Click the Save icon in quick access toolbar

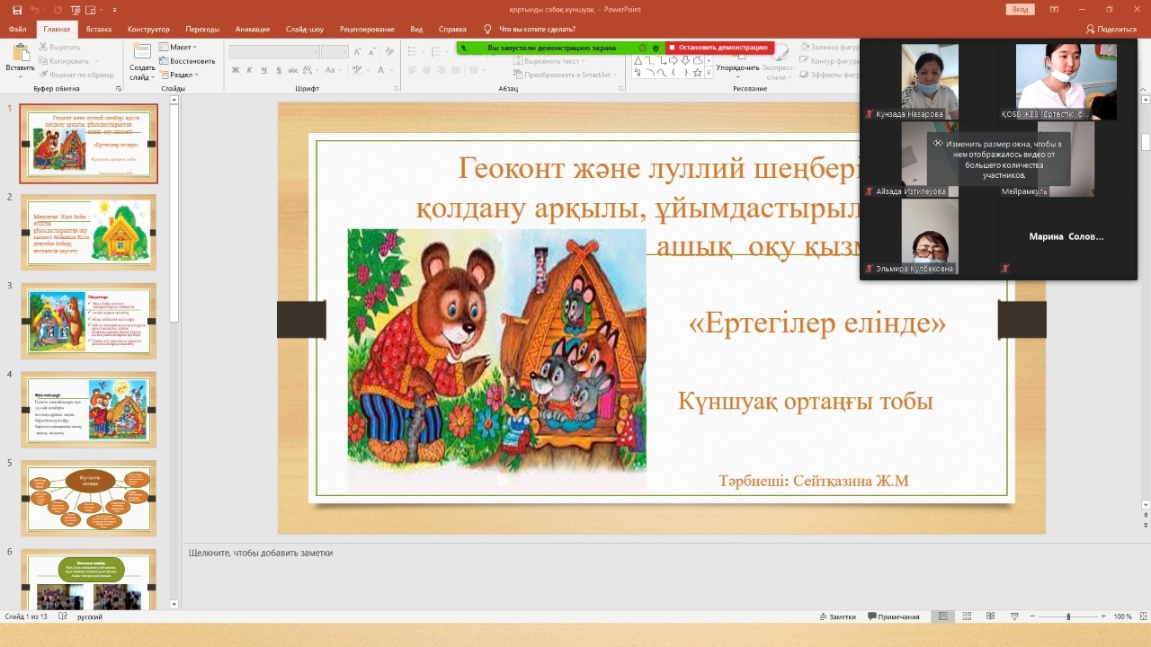click(17, 9)
